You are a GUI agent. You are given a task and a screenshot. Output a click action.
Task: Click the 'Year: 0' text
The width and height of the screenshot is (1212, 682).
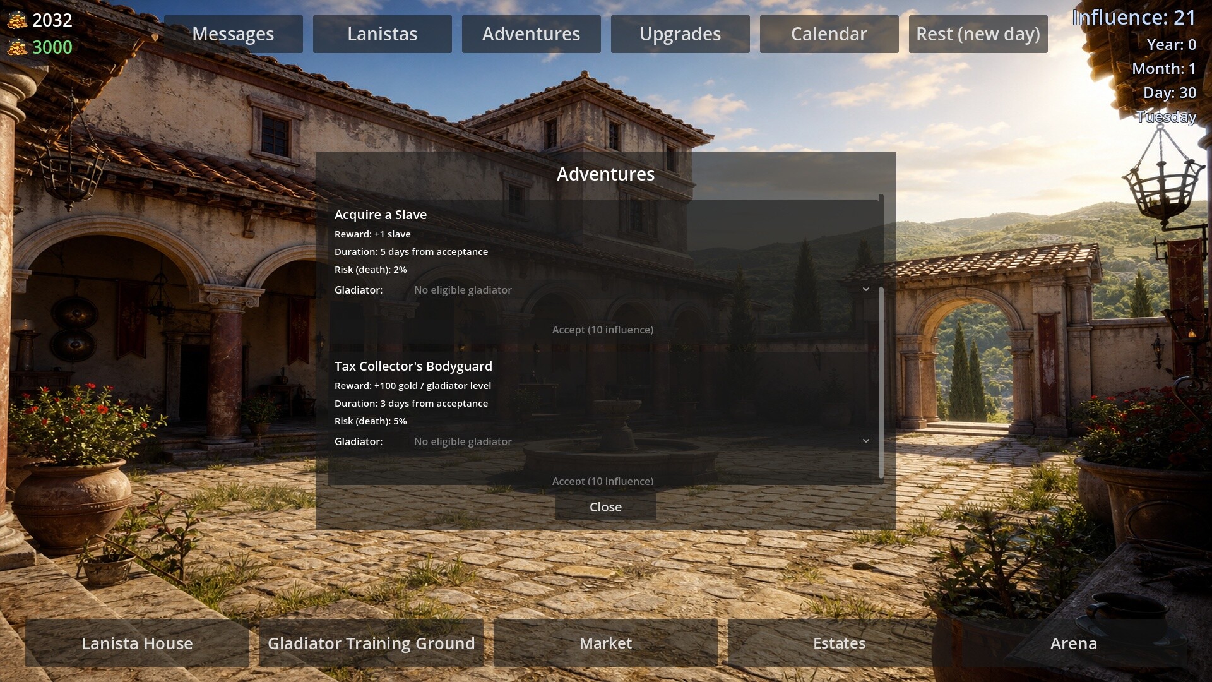click(1172, 45)
